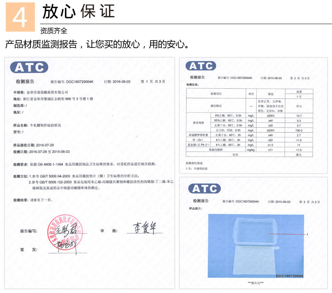The height and width of the screenshot is (293, 332).
Task: Click the ≤11 limit cell
Action: click(x=270, y=150)
